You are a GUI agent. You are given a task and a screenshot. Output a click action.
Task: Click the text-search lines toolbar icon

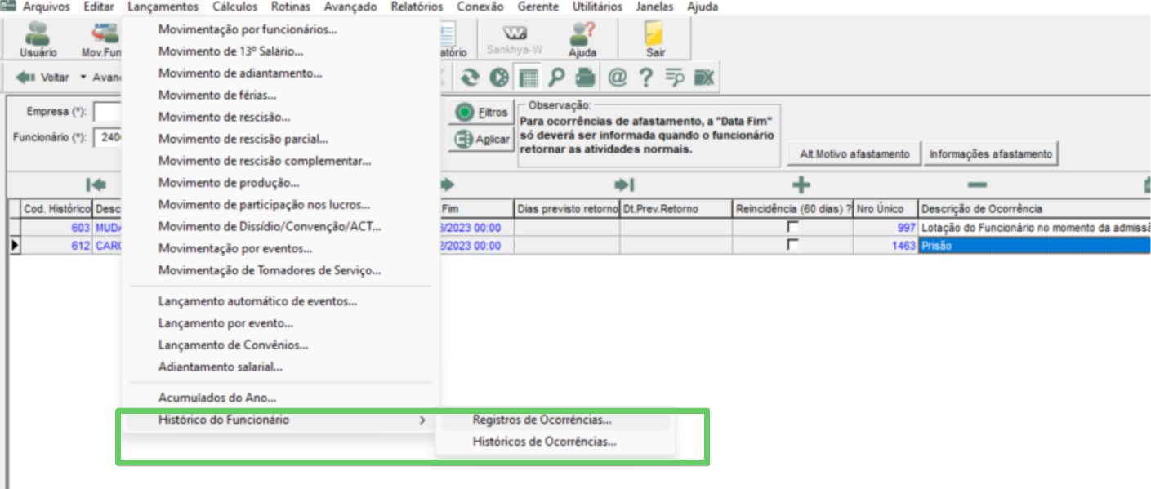click(674, 78)
